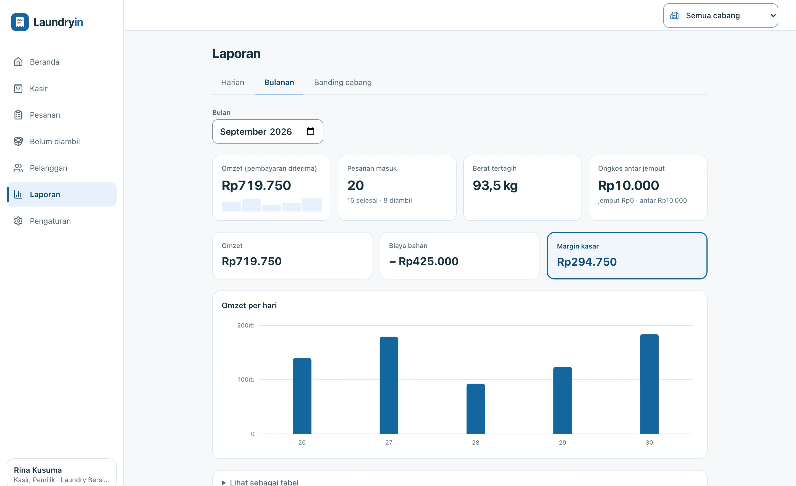Viewport: 796px width, 486px height.
Task: Open Kasir from the sidebar
Action: click(x=61, y=88)
